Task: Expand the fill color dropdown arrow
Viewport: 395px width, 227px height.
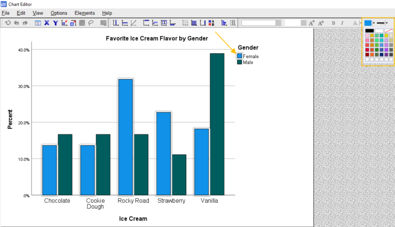Action: click(x=374, y=23)
